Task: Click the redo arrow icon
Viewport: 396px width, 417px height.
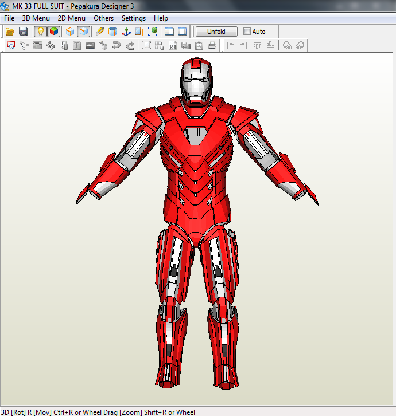Action: [130, 45]
